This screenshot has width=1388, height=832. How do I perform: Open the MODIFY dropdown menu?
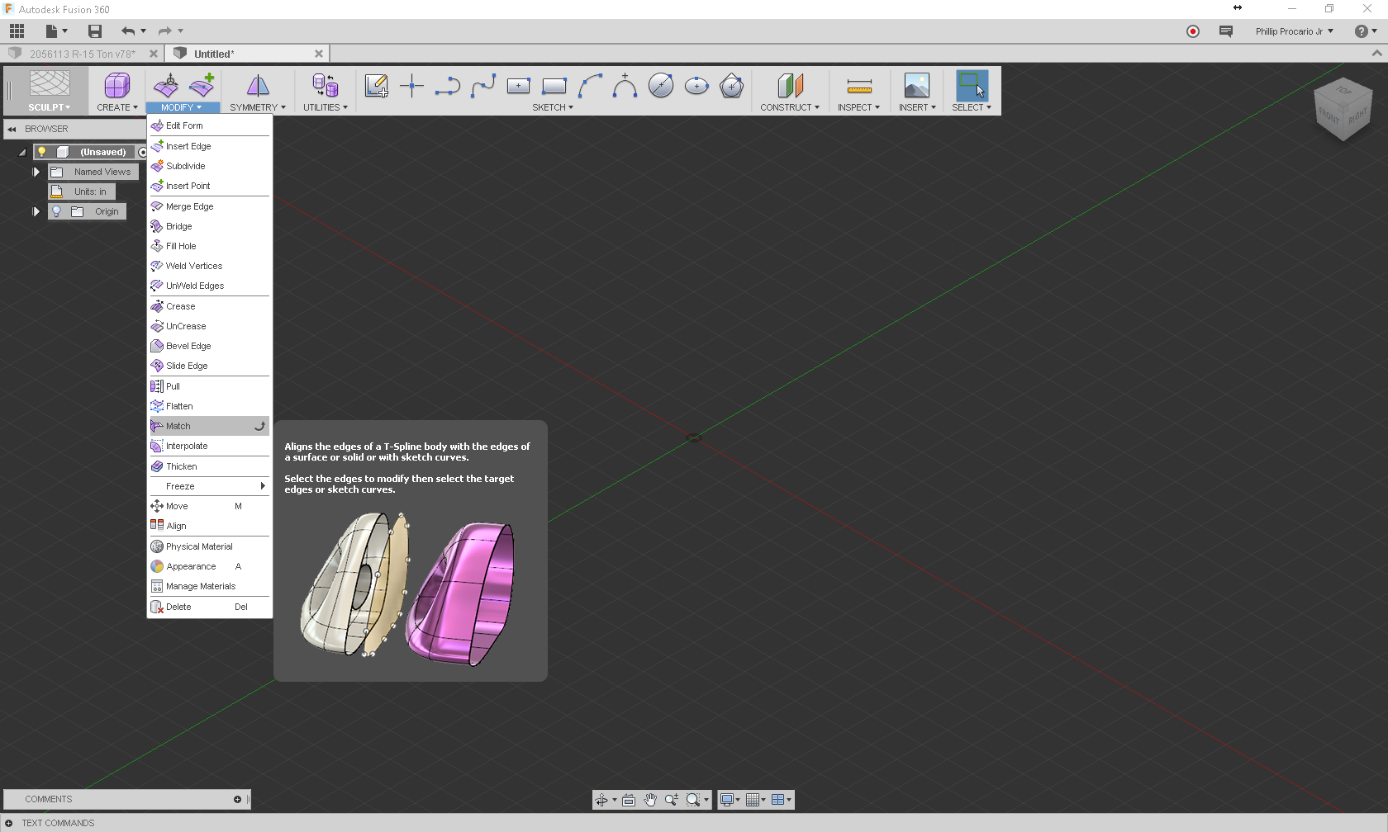coord(183,106)
